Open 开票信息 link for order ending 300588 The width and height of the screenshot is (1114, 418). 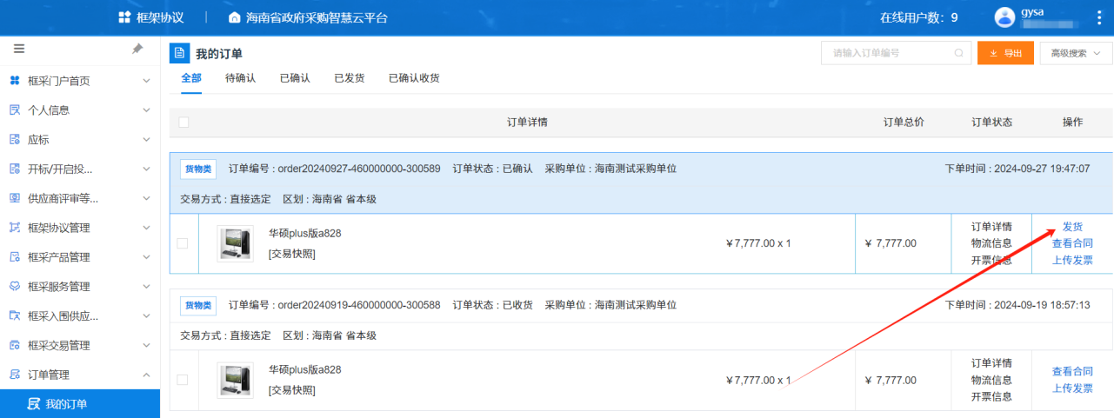[991, 396]
